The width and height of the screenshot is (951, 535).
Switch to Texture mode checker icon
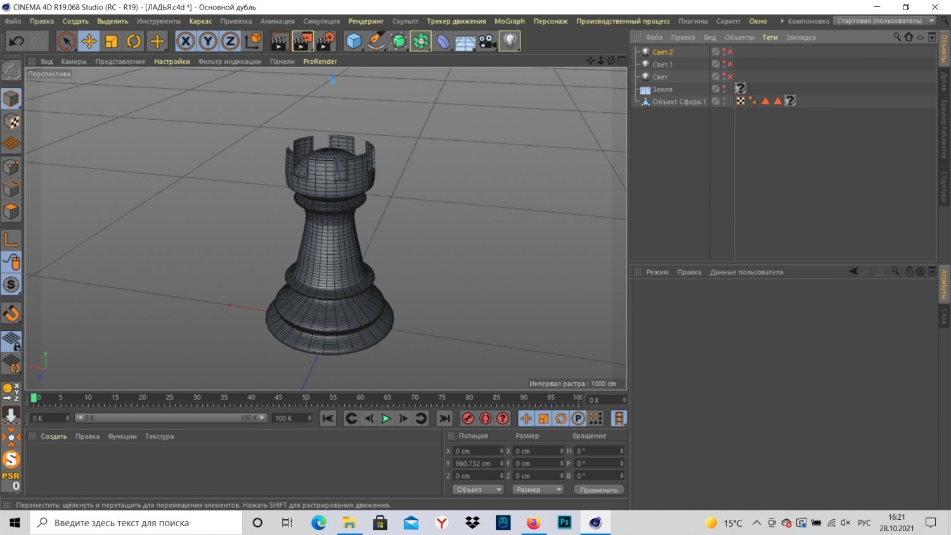tap(11, 121)
